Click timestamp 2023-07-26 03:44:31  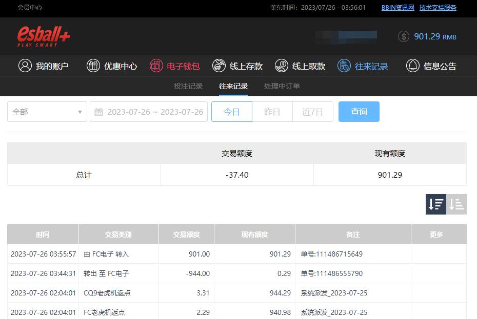[43, 273]
